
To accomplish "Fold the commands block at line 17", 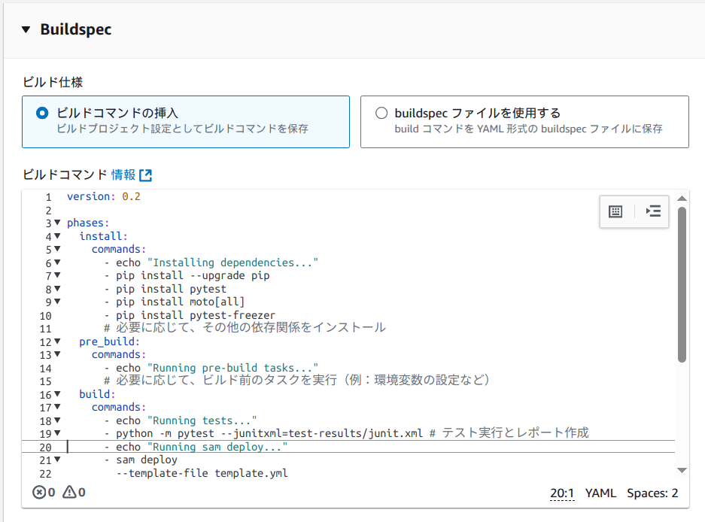I will 57,407.
